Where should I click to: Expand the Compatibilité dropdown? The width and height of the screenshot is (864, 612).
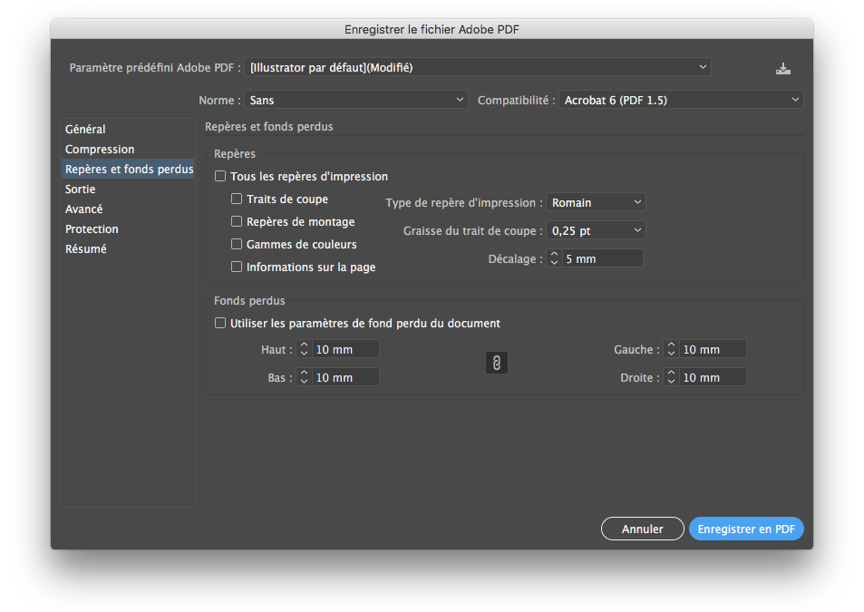680,100
